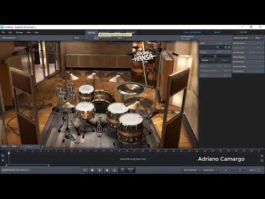The width and height of the screenshot is (265, 199).
Task: Click the Record button in transport
Action: (x=107, y=170)
